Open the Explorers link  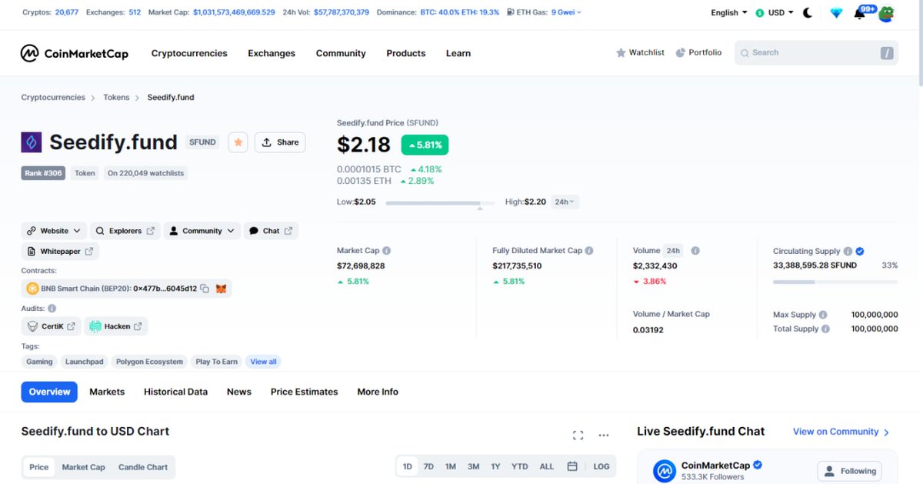[125, 231]
